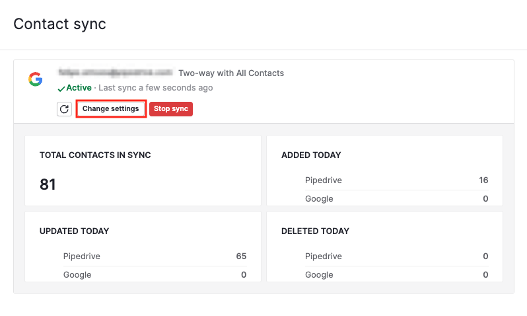This screenshot has height=316, width=527.
Task: Click the Google row under Deleted Today
Action: click(x=397, y=274)
